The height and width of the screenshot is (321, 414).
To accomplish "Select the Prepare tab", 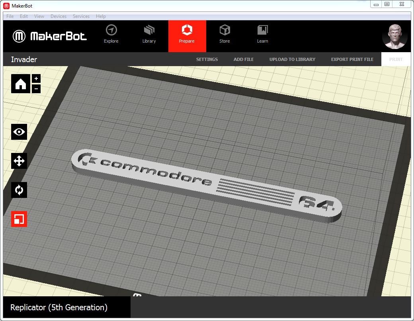I will (x=187, y=36).
